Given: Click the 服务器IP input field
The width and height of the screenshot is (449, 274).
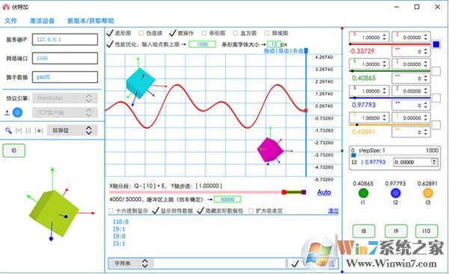Looking at the screenshot, I should [65, 40].
